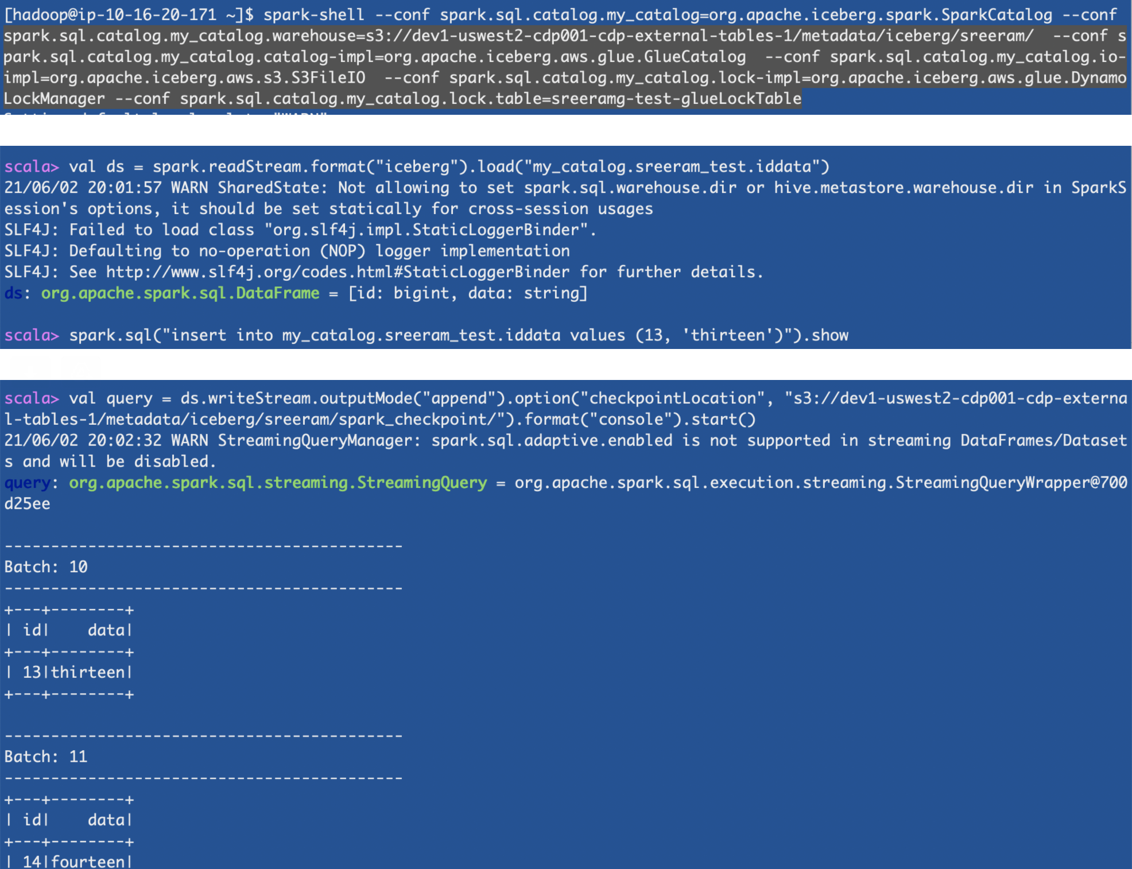The image size is (1132, 869).
Task: Click the row value 'thirteen' in Batch 10
Action: point(88,673)
